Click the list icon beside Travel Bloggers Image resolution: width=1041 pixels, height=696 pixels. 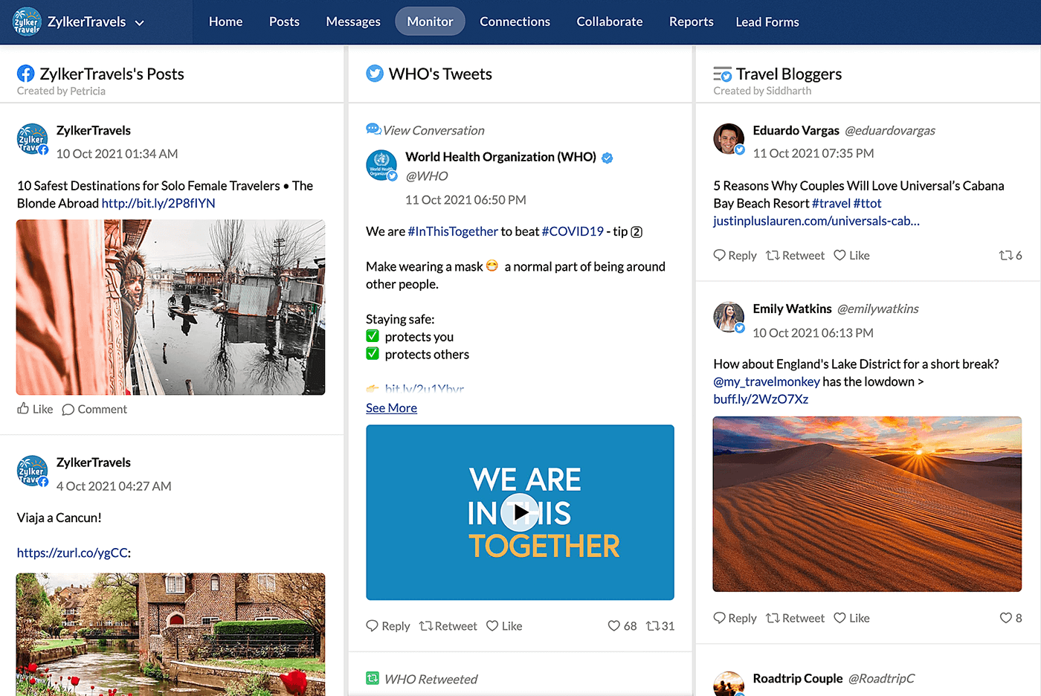tap(722, 74)
